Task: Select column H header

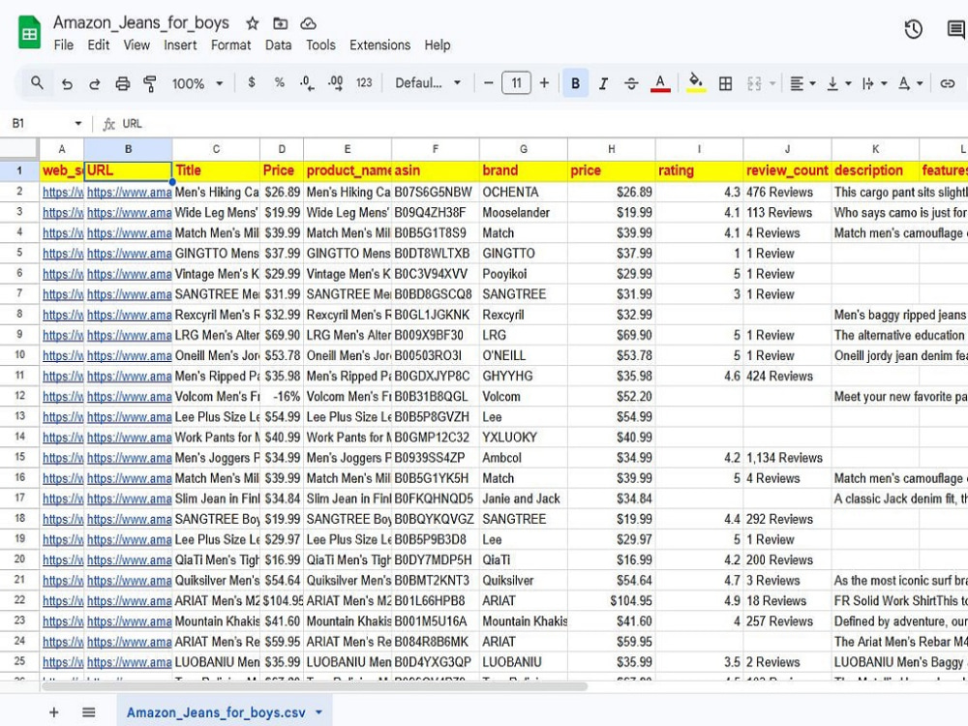Action: [x=611, y=149]
